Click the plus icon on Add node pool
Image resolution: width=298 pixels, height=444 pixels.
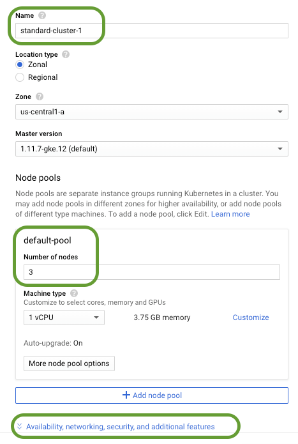[x=126, y=395]
